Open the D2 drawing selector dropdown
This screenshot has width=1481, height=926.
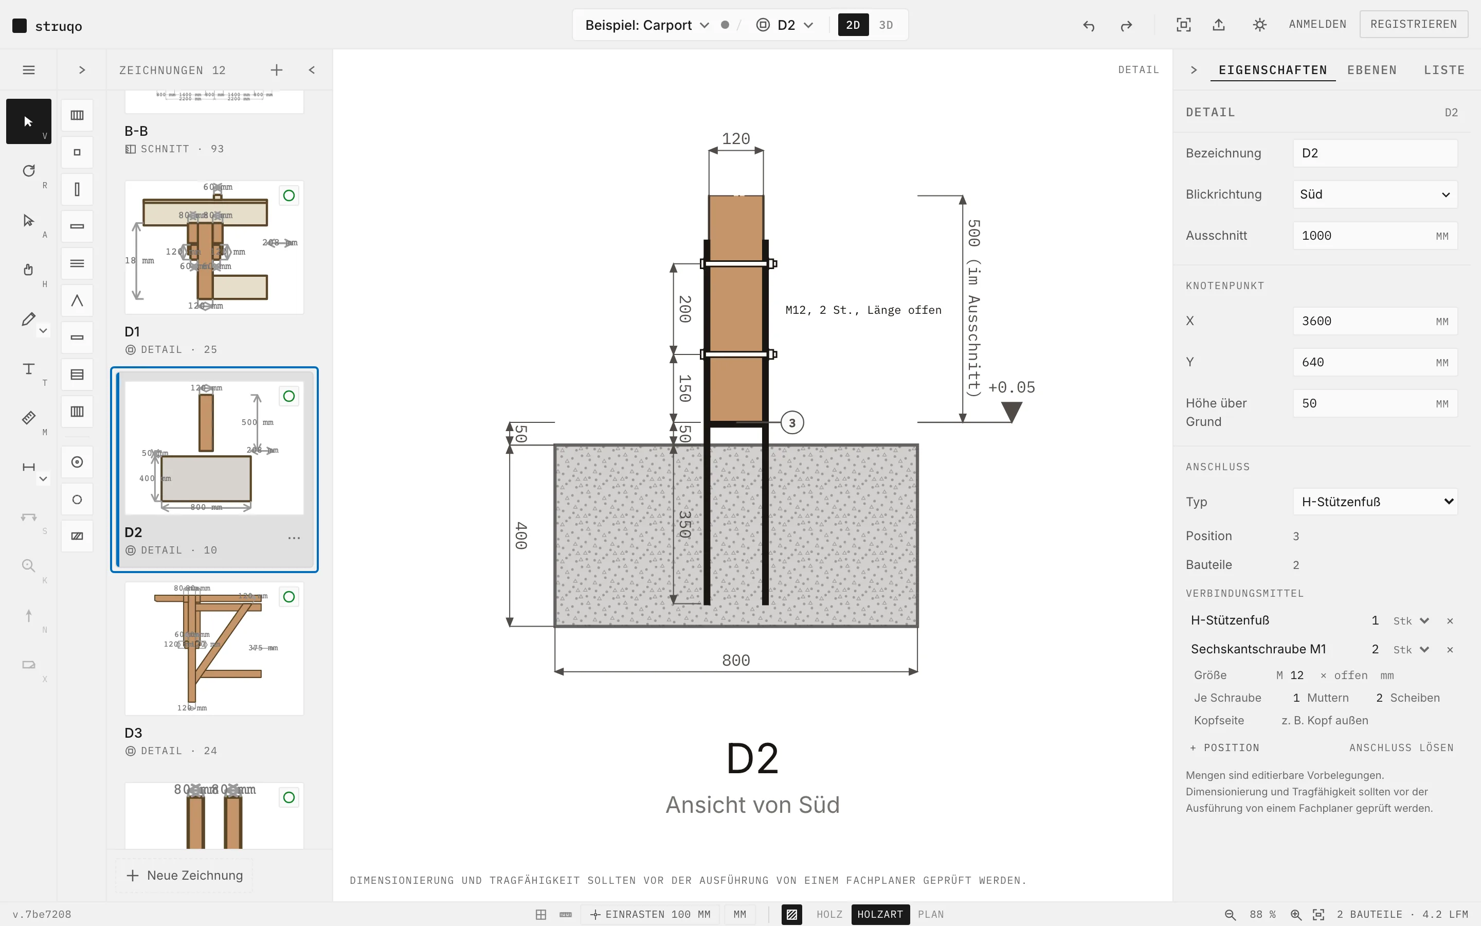786,25
